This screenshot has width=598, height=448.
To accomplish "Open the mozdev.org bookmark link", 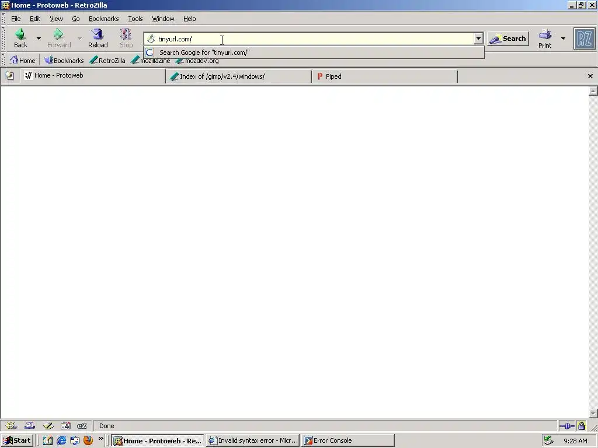I will [x=197, y=61].
